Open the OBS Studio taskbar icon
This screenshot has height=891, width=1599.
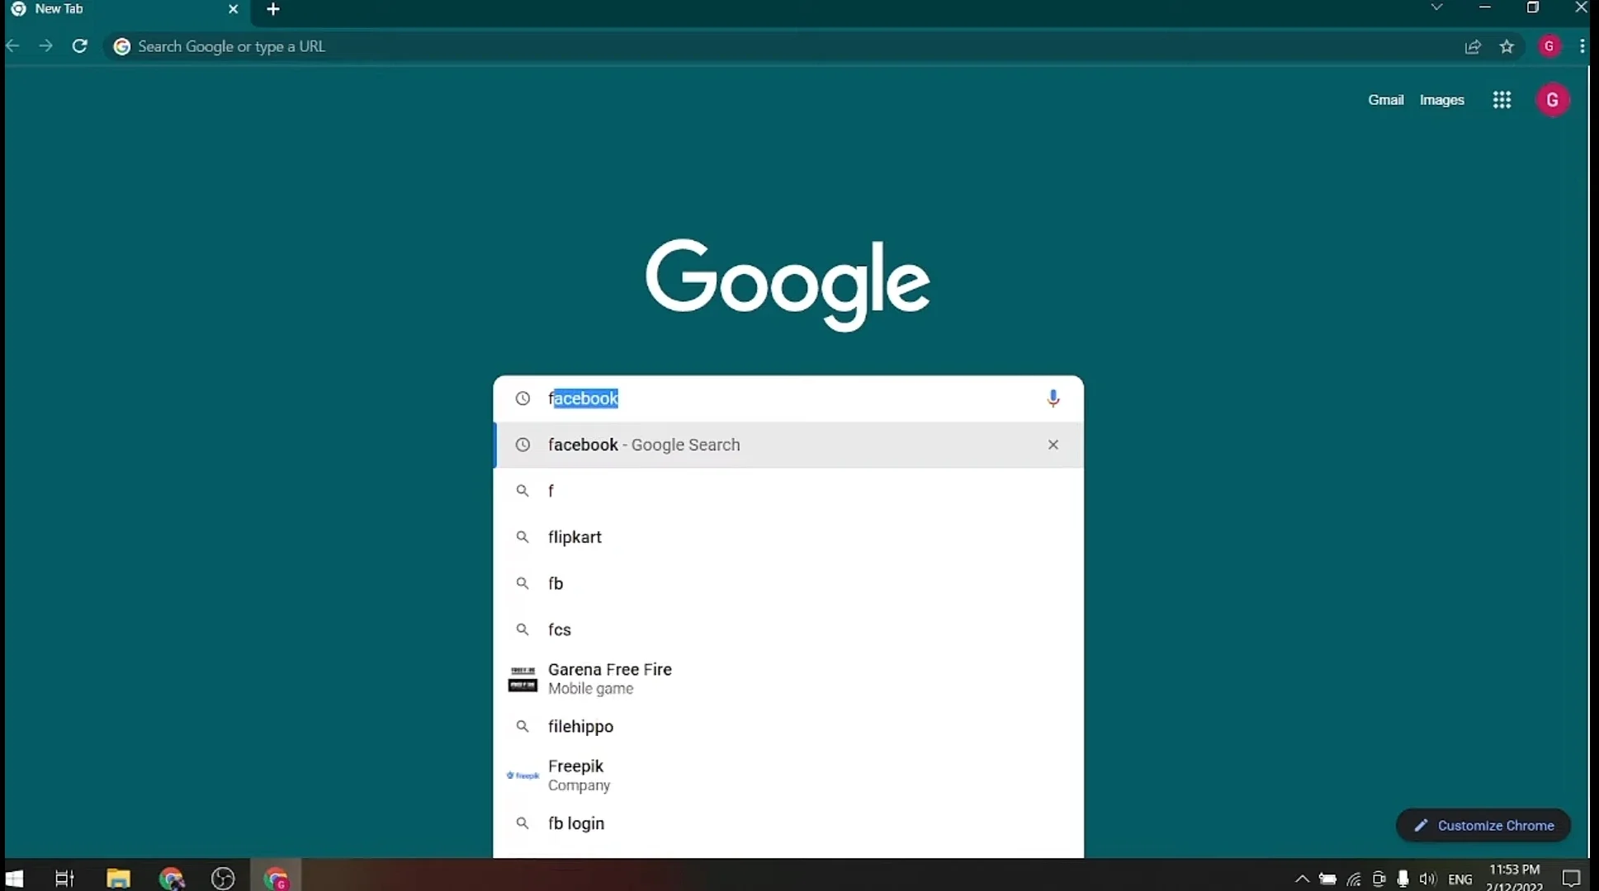pyautogui.click(x=223, y=879)
